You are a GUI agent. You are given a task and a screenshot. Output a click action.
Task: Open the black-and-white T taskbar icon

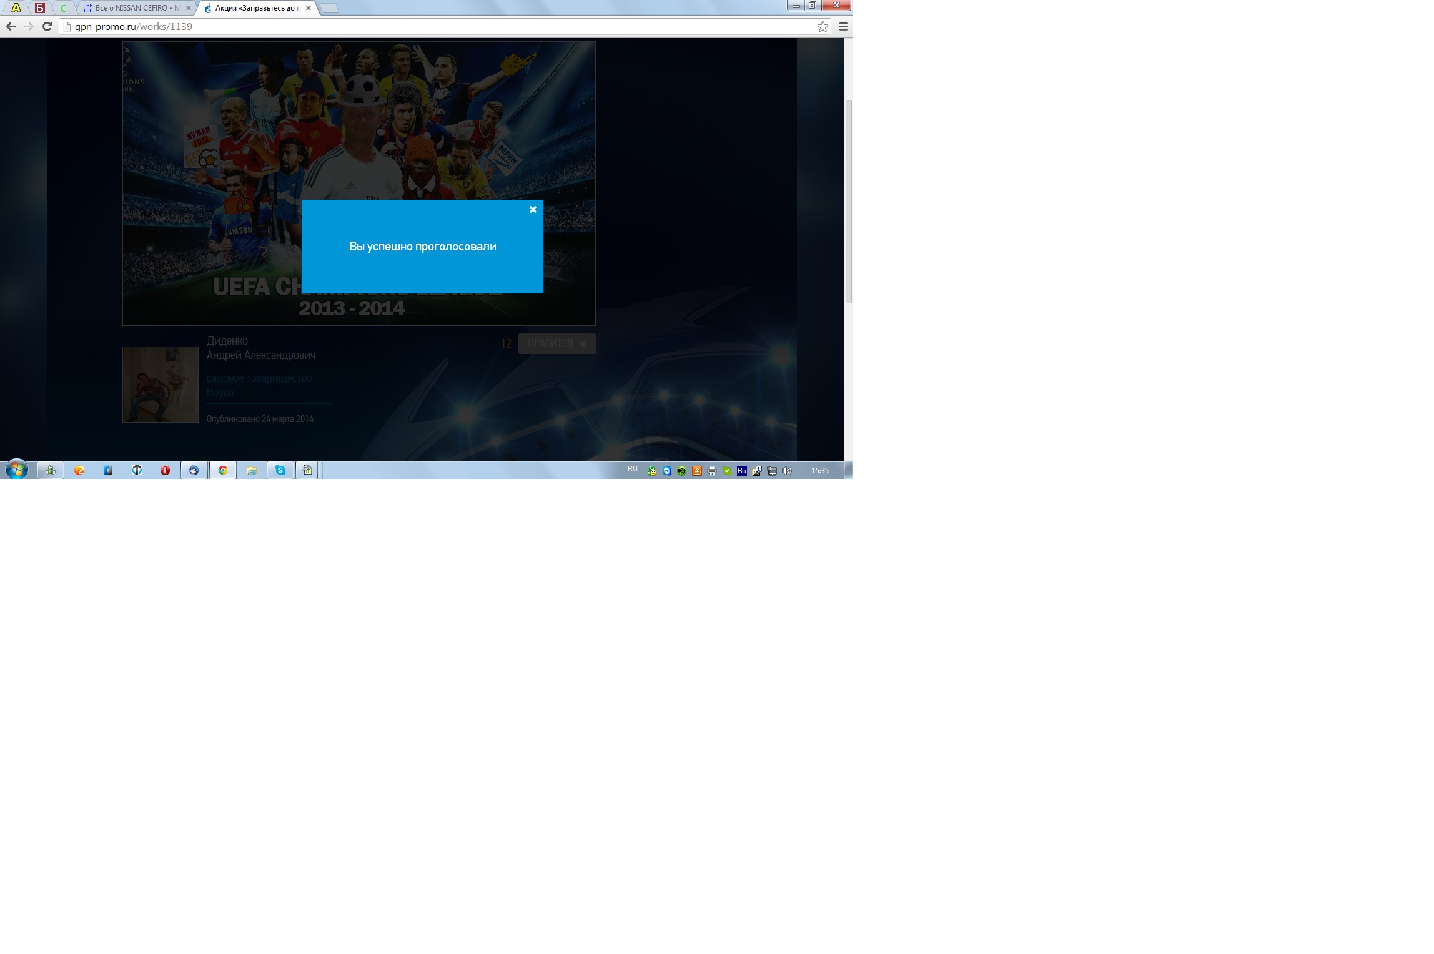[137, 470]
